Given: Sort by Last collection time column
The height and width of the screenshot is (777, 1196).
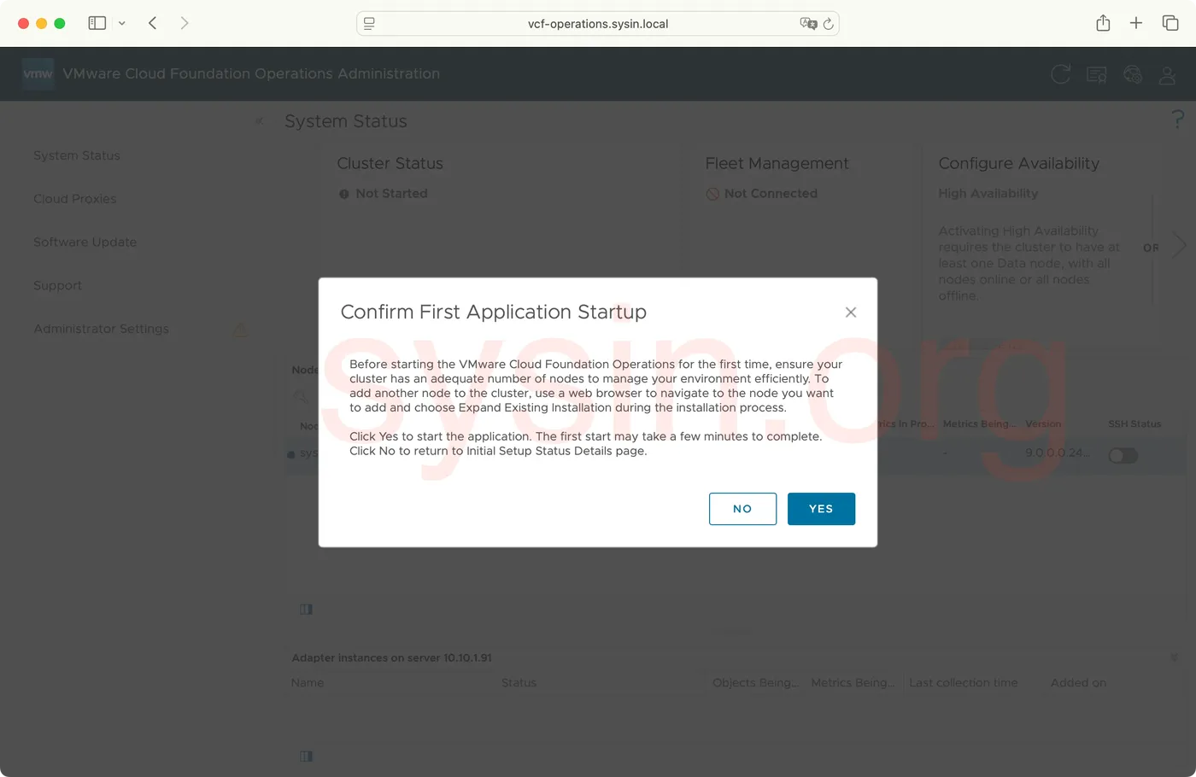Looking at the screenshot, I should click(964, 683).
